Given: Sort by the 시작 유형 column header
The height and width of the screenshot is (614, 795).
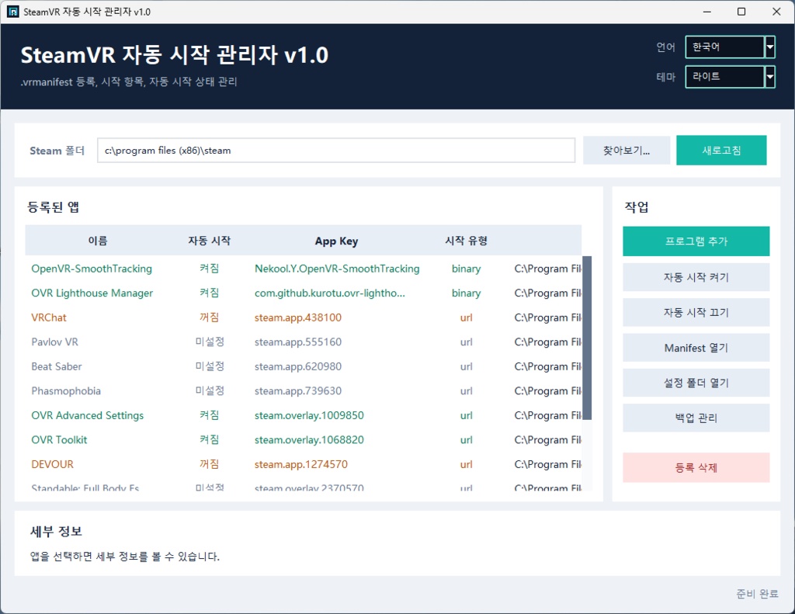Looking at the screenshot, I should click(x=466, y=241).
